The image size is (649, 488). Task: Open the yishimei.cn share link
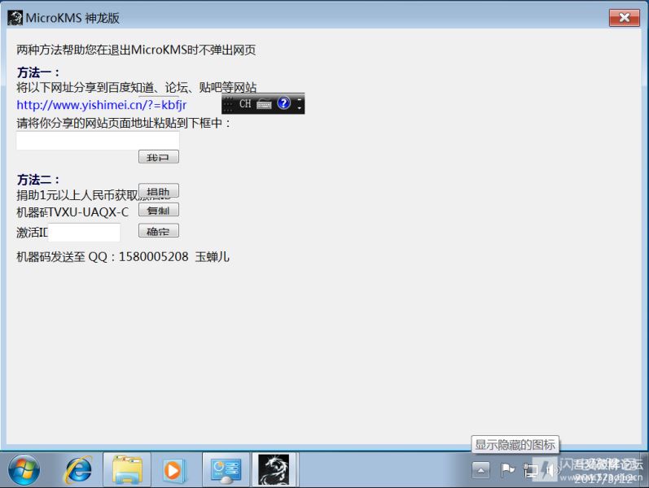coord(102,105)
